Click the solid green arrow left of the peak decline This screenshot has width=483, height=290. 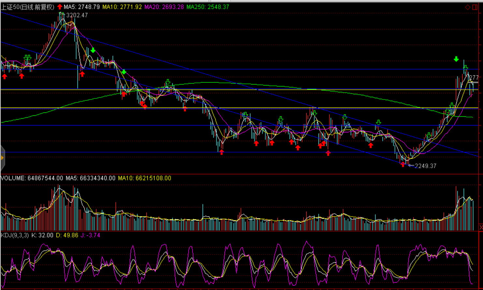point(93,50)
